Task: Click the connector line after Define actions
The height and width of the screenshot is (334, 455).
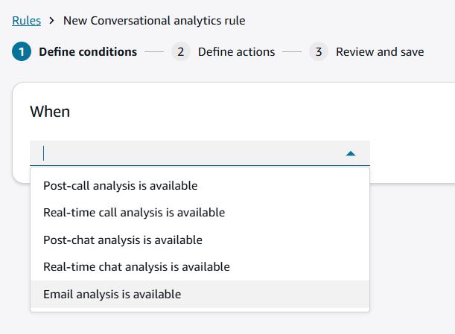Action: coord(292,52)
